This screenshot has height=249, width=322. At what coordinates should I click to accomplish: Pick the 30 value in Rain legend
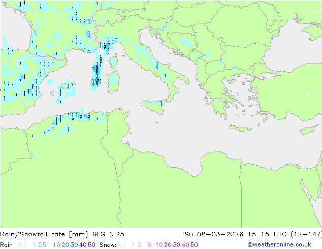pos(74,245)
